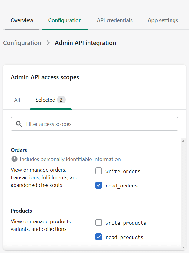Click the scroll up arrow in scopes list

point(183,141)
